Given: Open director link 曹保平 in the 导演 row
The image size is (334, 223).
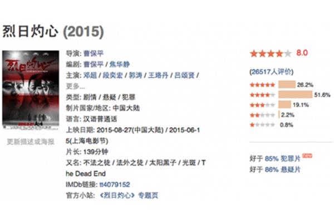Looking at the screenshot, I should point(94,54).
